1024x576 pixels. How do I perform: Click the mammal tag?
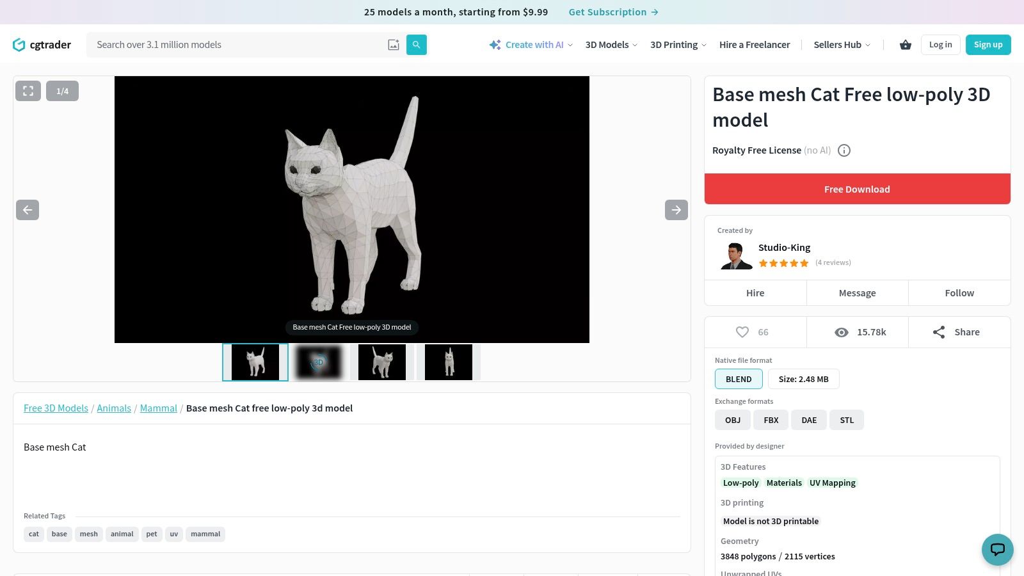tap(205, 534)
